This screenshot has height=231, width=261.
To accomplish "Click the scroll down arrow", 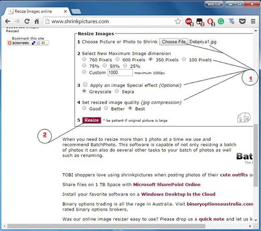I will [x=255, y=220].
